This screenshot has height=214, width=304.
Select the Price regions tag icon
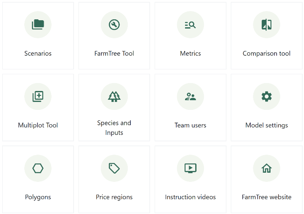pos(114,168)
